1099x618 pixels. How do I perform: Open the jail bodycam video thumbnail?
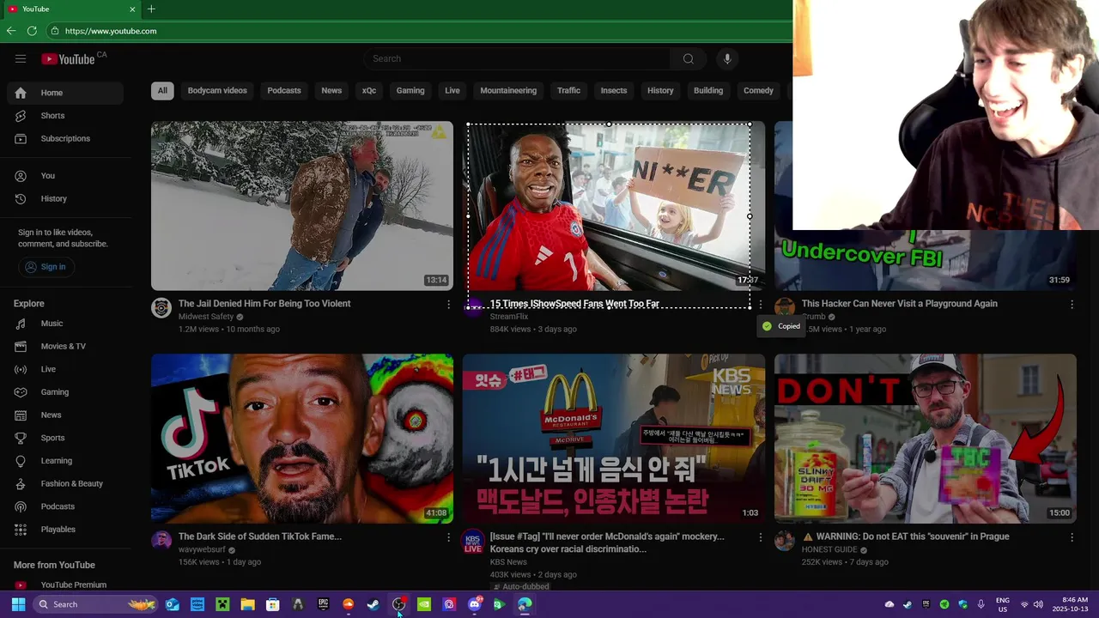[302, 206]
